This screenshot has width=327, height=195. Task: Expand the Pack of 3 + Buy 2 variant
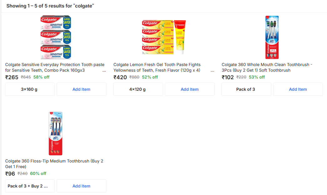pos(30,186)
